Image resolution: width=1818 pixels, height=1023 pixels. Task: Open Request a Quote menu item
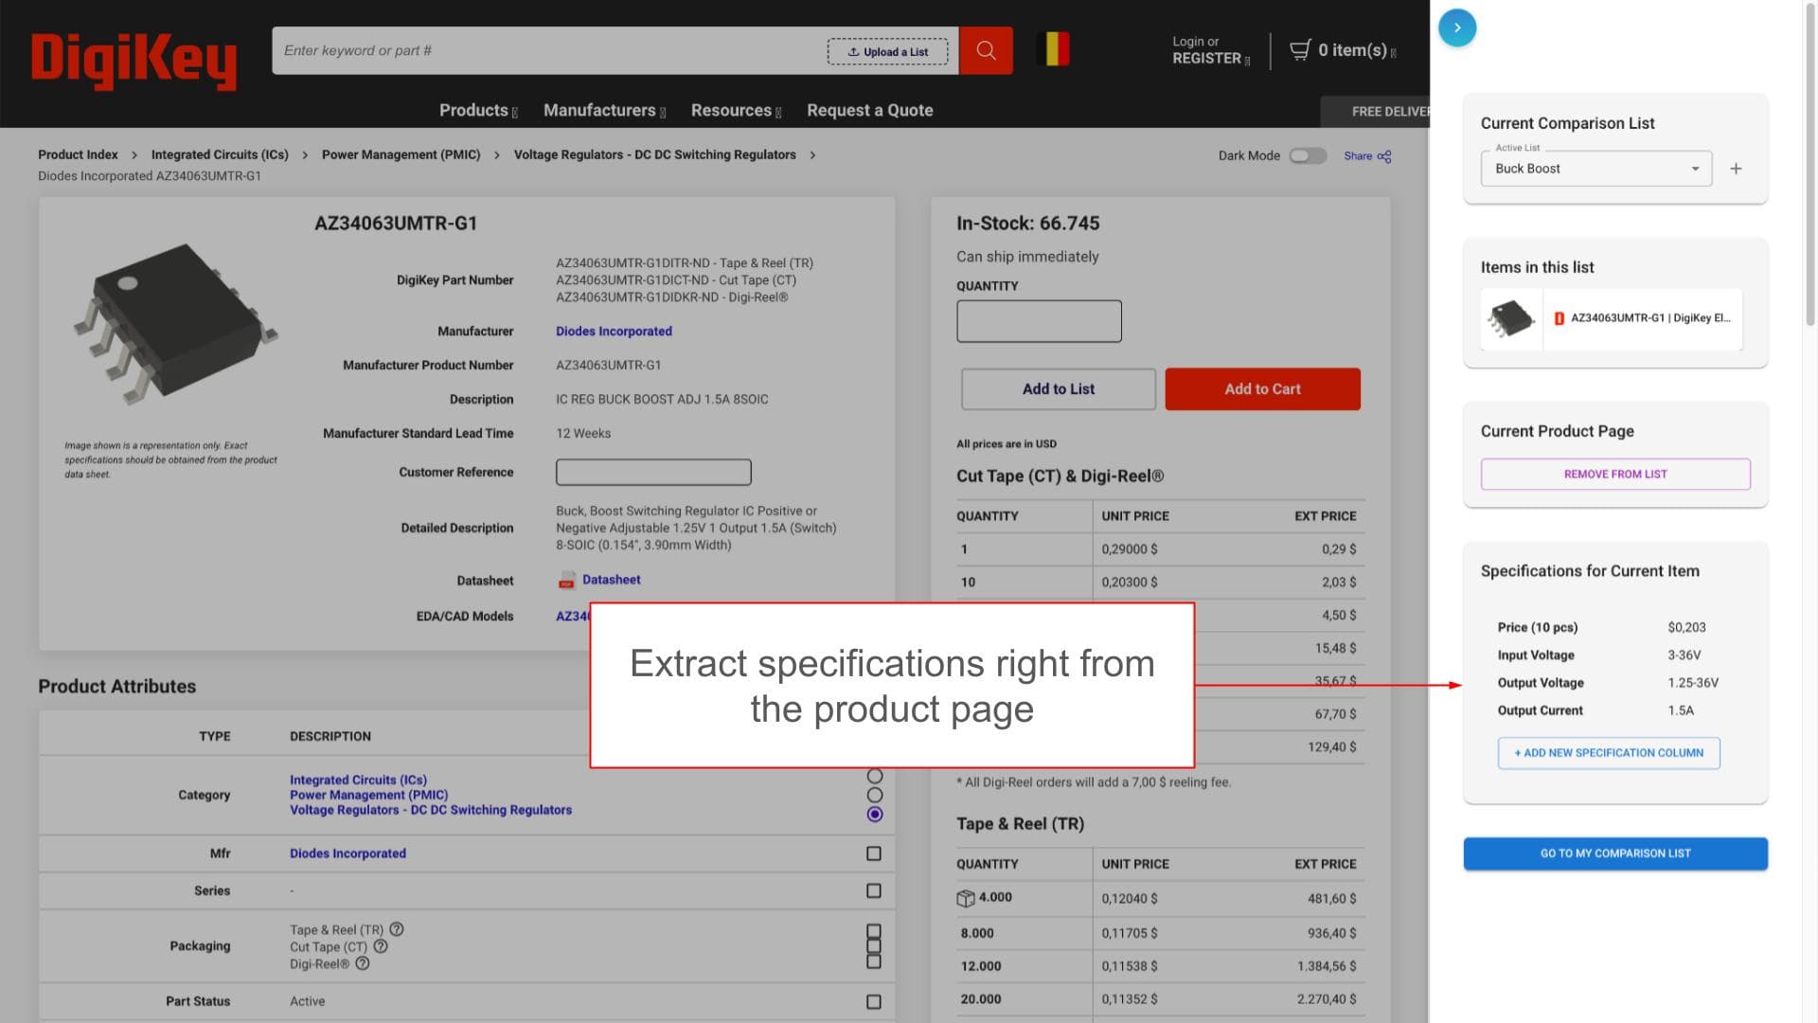pos(869,110)
